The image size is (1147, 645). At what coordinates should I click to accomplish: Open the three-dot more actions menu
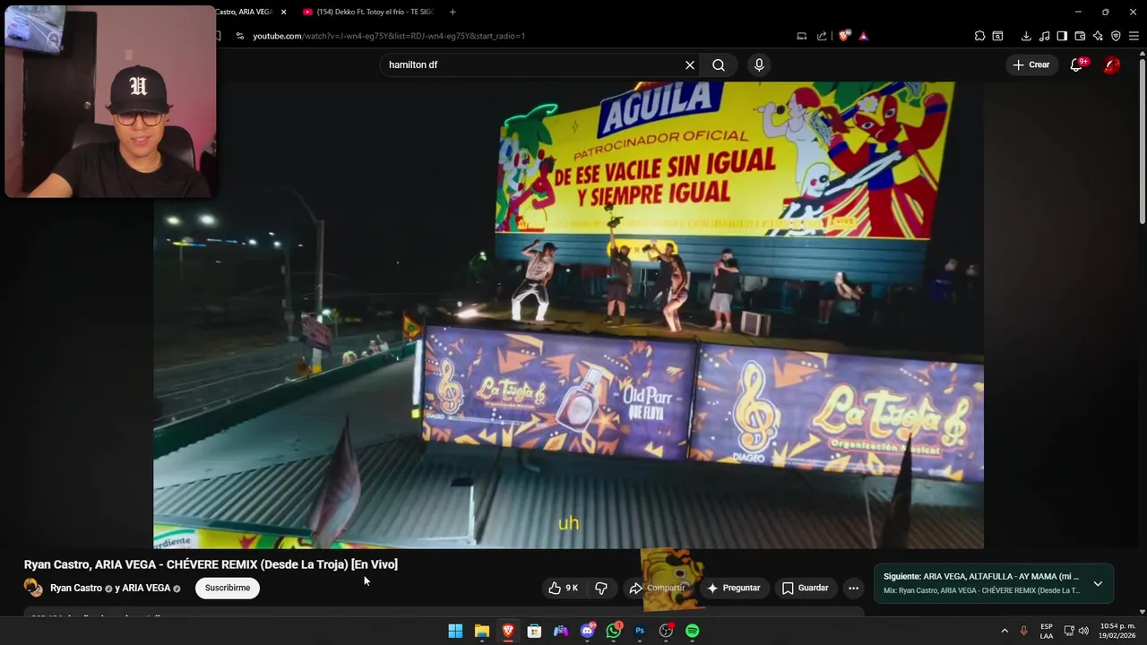coord(853,589)
